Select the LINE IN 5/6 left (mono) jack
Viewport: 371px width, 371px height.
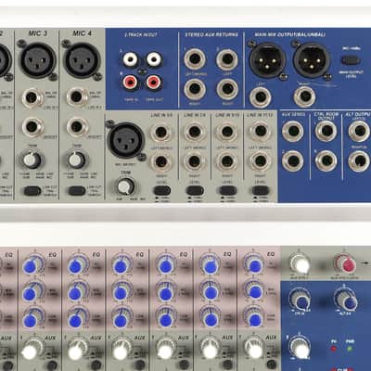(x=161, y=133)
